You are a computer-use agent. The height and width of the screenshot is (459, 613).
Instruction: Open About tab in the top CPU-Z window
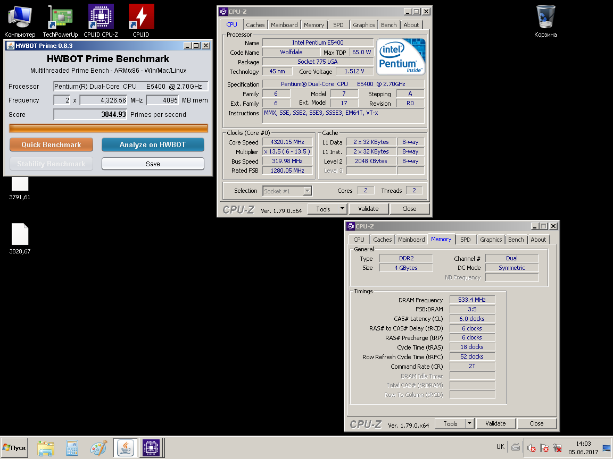(x=411, y=25)
